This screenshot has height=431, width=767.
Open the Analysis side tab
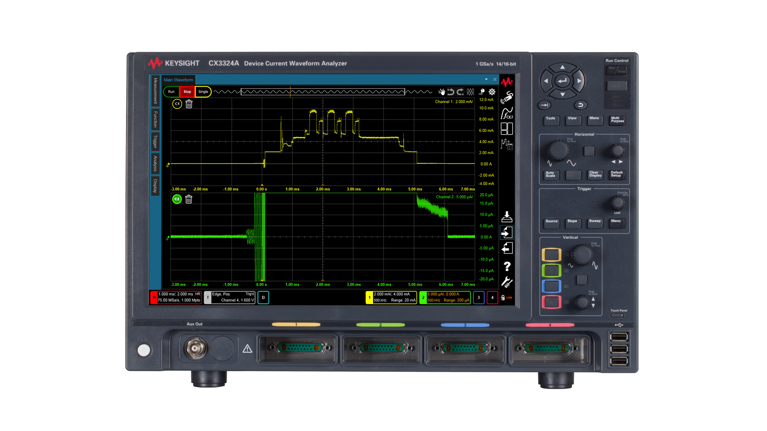[x=155, y=163]
